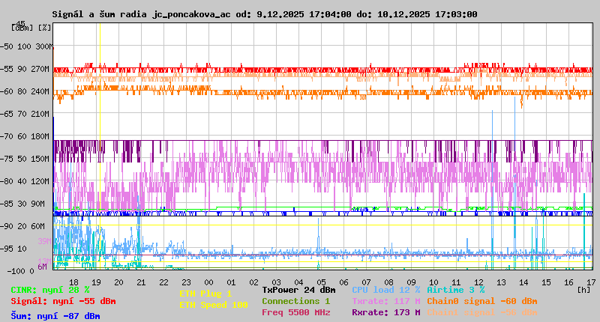600x322 pixels.
Task: Click the '-75' dBm axis label
Action: click(x=7, y=159)
